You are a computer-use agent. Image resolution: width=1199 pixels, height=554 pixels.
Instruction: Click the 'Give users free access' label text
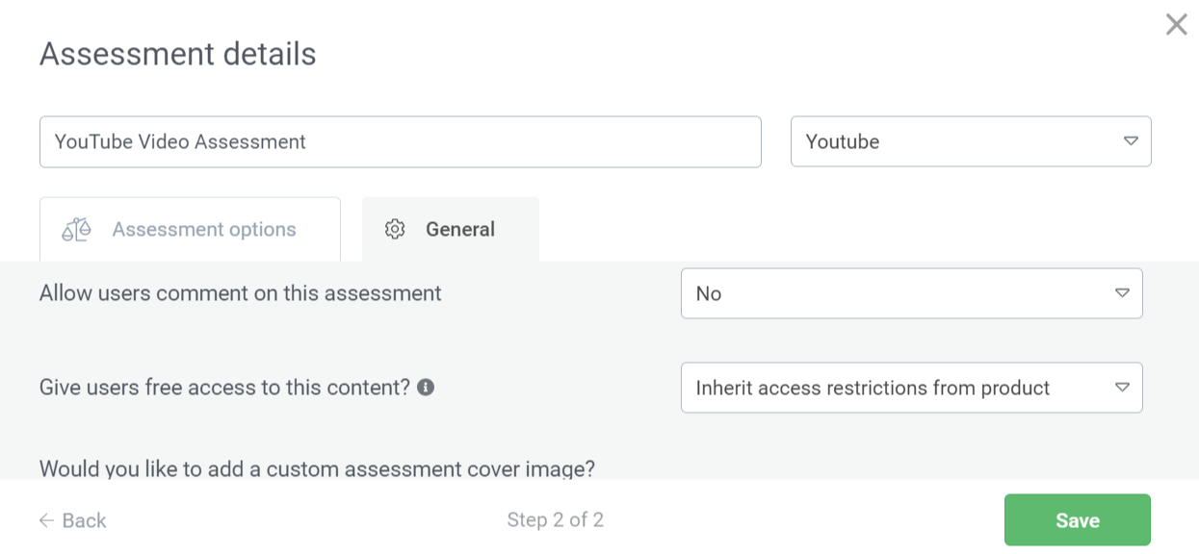pyautogui.click(x=224, y=388)
